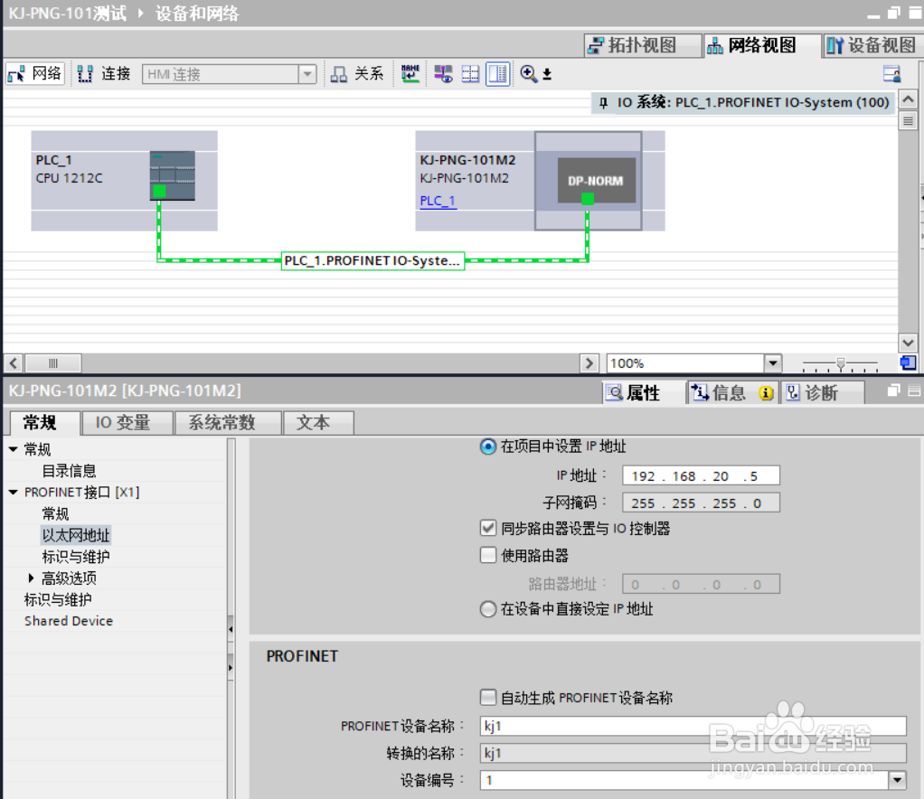Click the float inspector window icon

(x=893, y=390)
